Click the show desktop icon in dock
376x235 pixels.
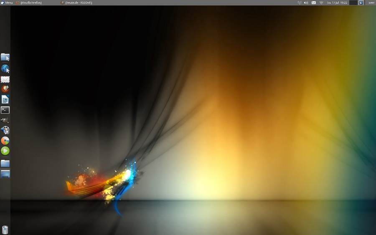[5, 174]
